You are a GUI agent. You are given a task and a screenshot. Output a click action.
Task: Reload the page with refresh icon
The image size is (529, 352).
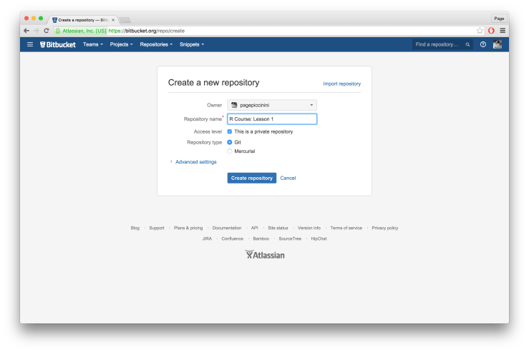coord(47,31)
